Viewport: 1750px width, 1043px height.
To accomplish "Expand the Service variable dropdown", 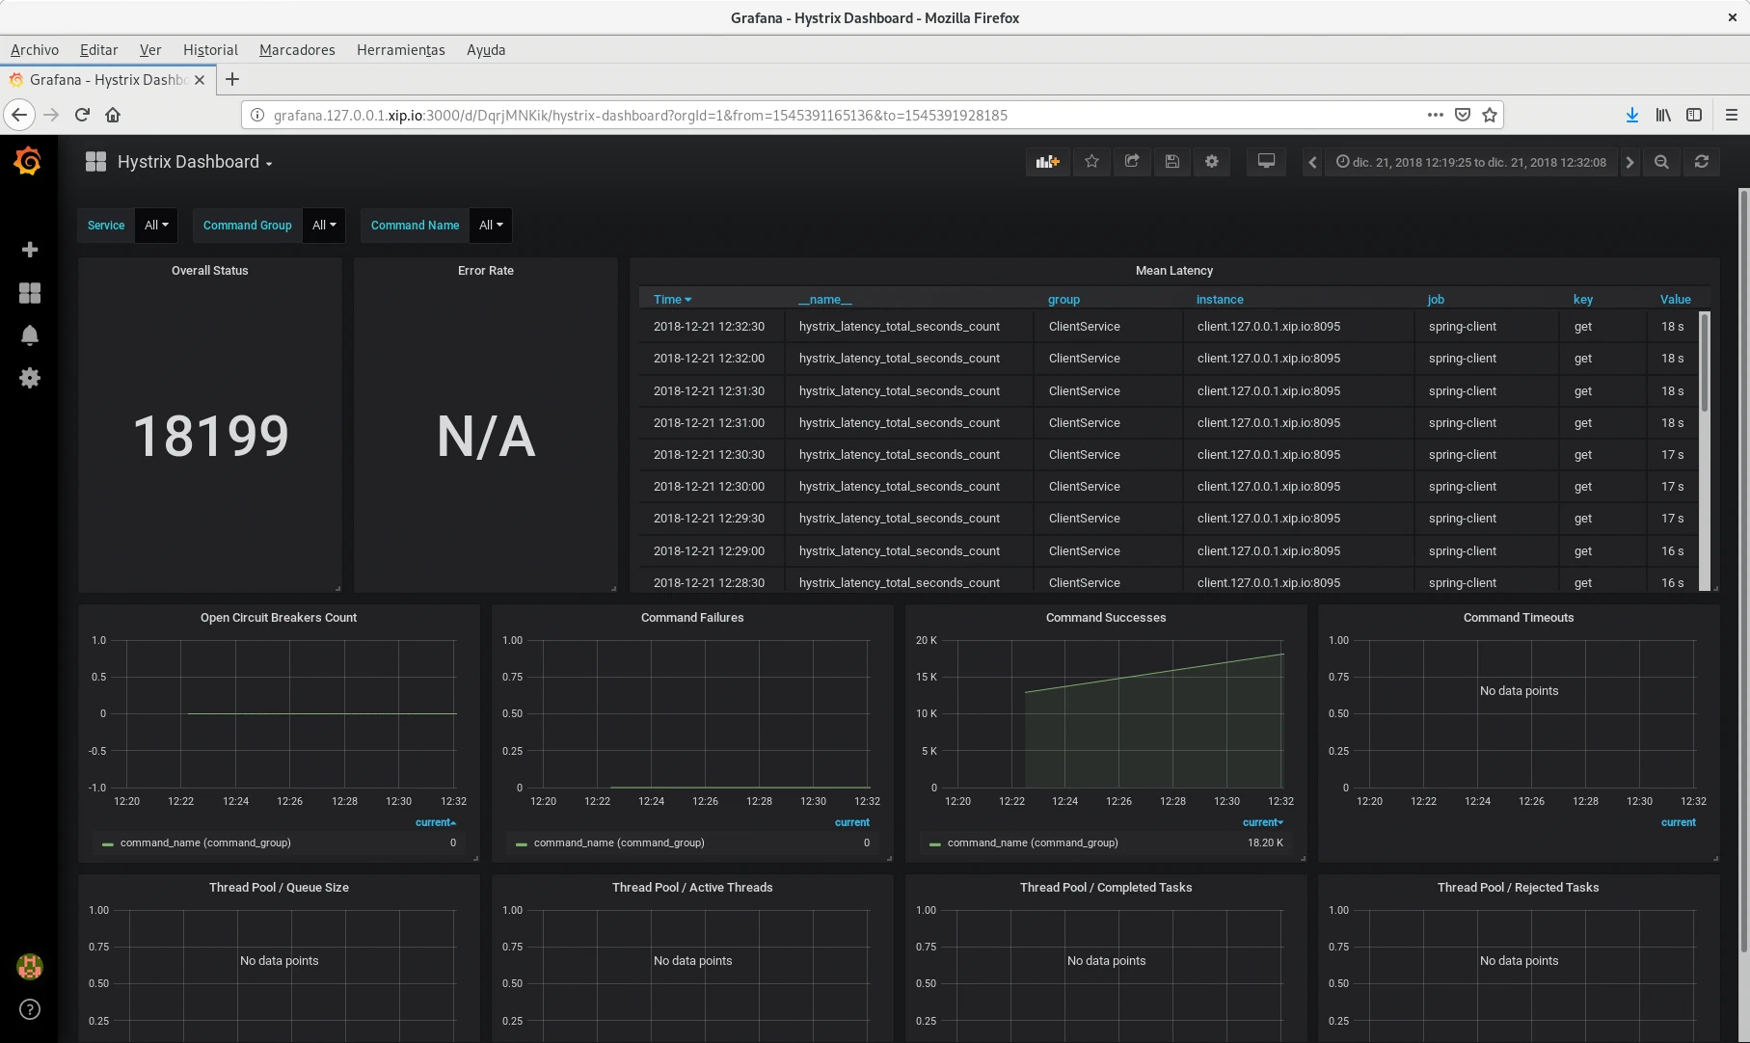I will tap(156, 226).
